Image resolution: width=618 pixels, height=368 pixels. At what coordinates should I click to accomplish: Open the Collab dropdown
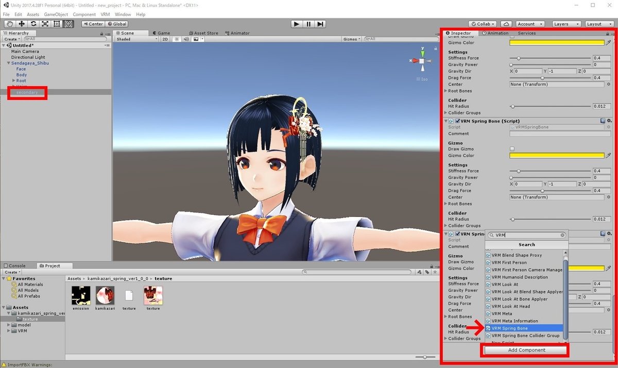click(483, 24)
